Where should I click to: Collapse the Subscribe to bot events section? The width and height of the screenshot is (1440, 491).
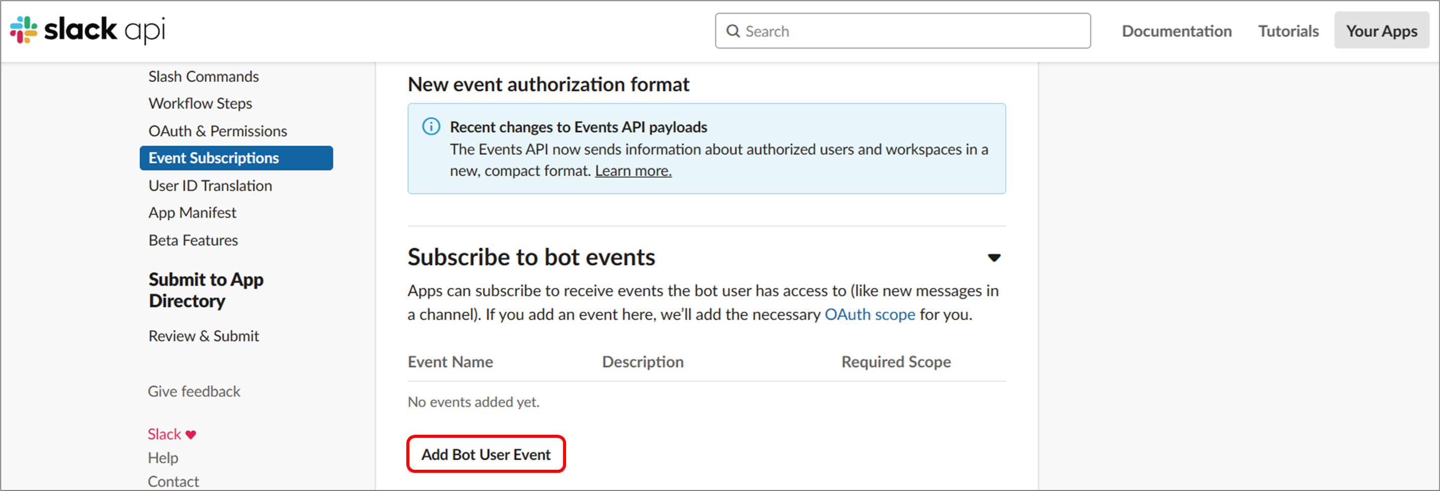coord(994,258)
